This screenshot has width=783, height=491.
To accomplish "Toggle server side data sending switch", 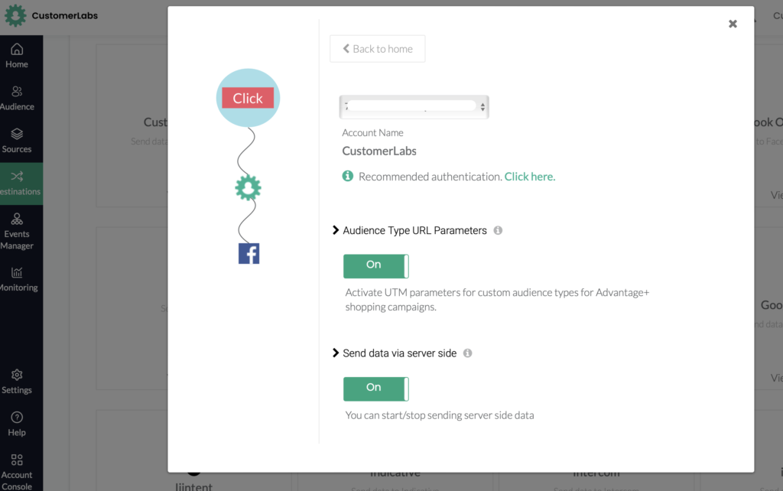I will coord(375,389).
